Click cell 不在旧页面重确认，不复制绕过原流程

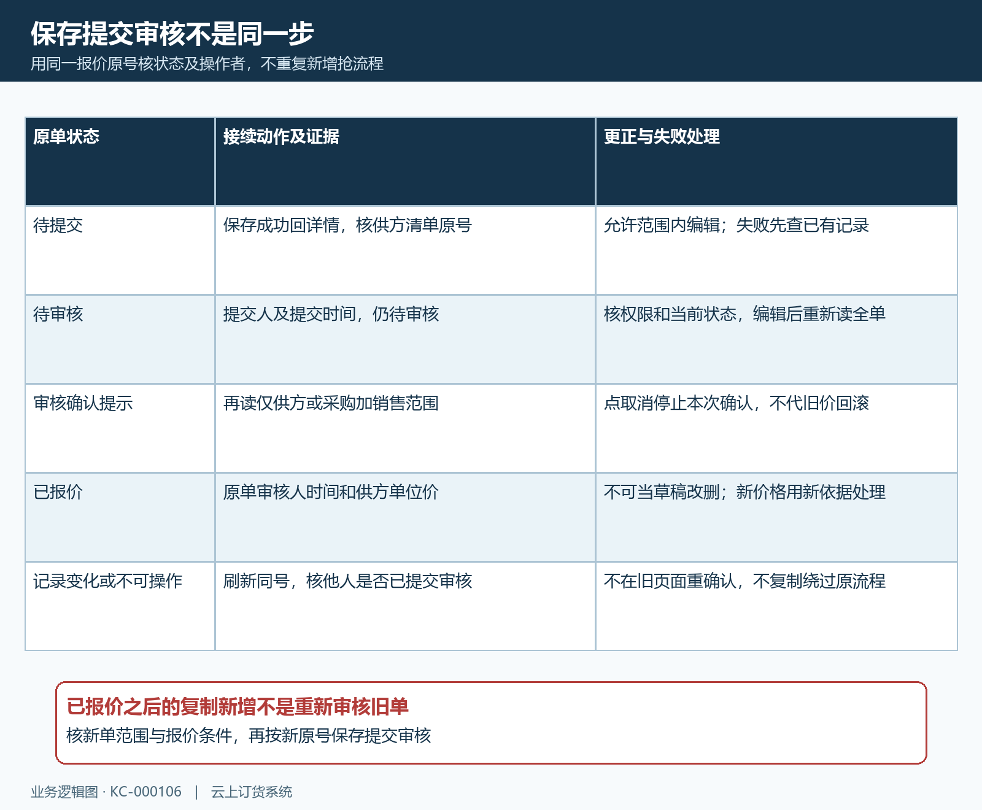click(776, 606)
